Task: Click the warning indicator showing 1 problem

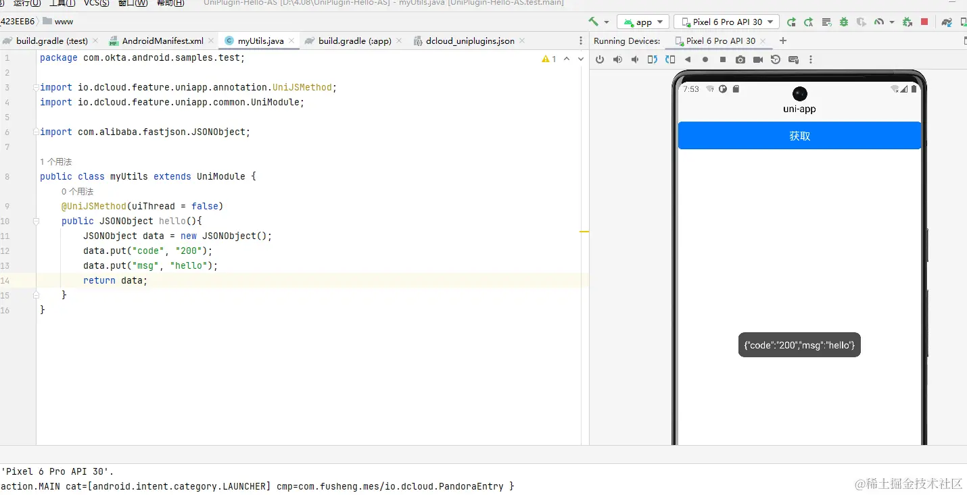Action: [x=549, y=59]
